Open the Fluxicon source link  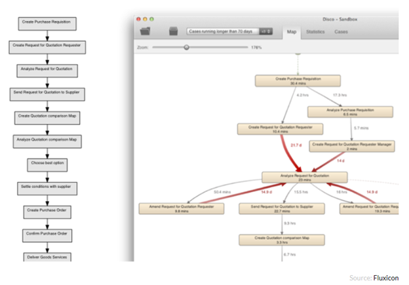pyautogui.click(x=386, y=278)
